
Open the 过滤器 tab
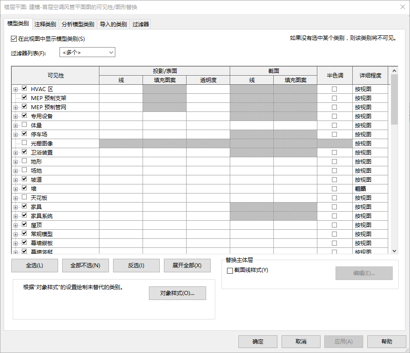tap(141, 24)
